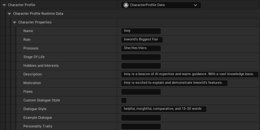The image size is (260, 130).
Task: Select the Description property label
Action: [x=32, y=74]
